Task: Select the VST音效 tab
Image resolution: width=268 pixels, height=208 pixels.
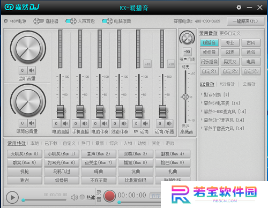Action: pyautogui.click(x=227, y=84)
